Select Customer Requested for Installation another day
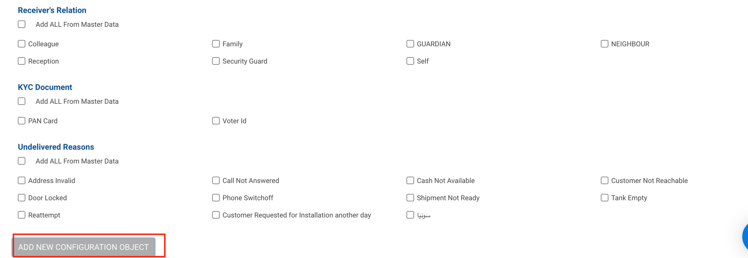Screen dimensions: 748x258 [x=216, y=215]
